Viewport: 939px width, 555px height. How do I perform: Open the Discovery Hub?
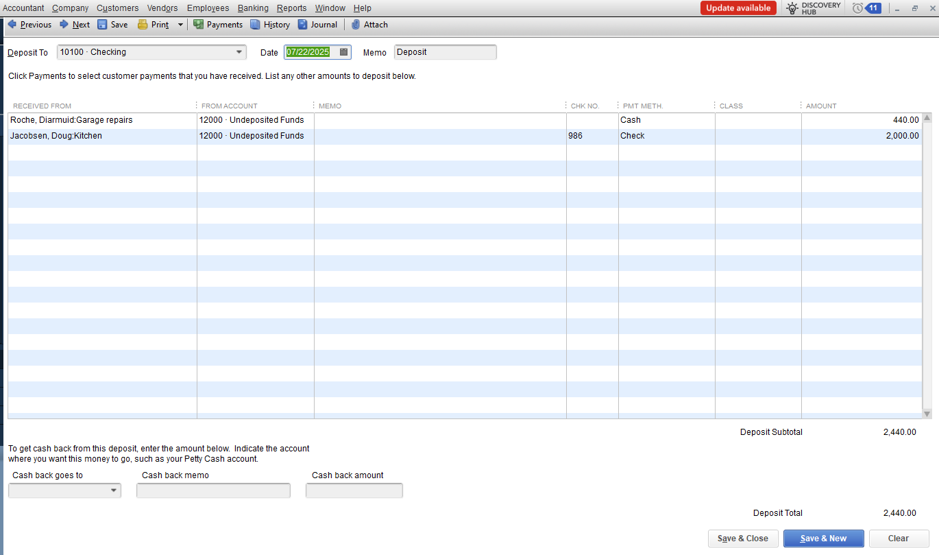coord(813,8)
